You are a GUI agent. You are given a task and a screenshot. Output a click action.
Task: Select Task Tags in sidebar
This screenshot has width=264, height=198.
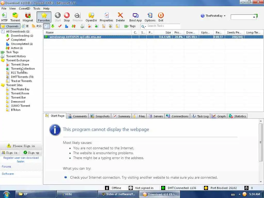(x=12, y=52)
